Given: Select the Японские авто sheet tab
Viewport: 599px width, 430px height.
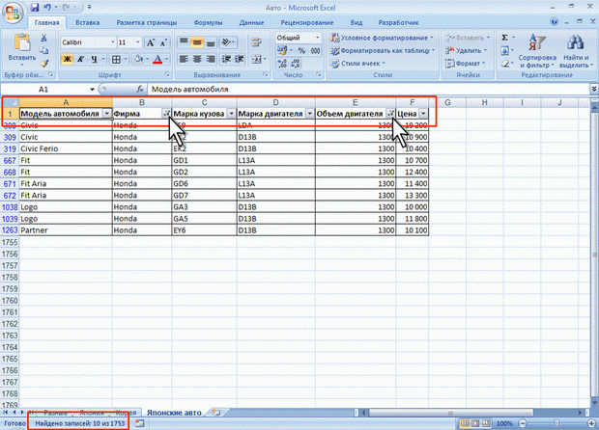Looking at the screenshot, I should (x=174, y=413).
